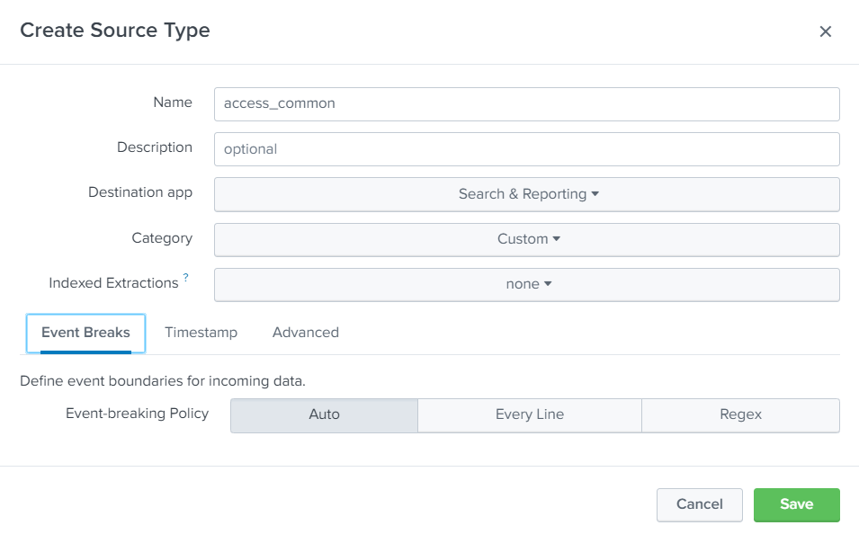Focus the Name field containing access_common
The width and height of the screenshot is (859, 543).
(x=526, y=103)
